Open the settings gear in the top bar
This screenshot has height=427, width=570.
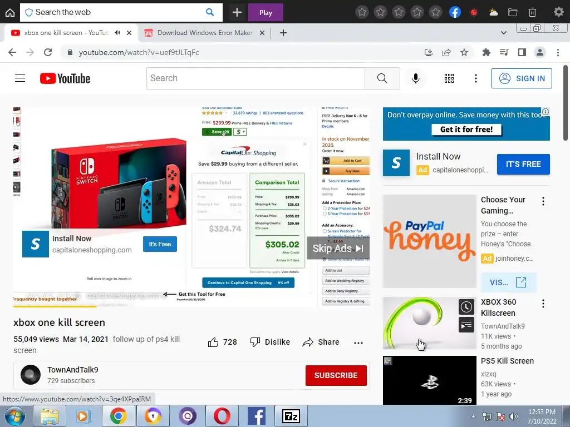pos(558,12)
